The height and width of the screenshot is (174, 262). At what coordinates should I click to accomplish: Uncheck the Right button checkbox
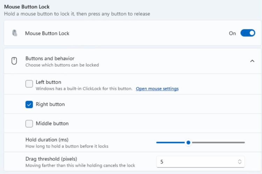[29, 104]
